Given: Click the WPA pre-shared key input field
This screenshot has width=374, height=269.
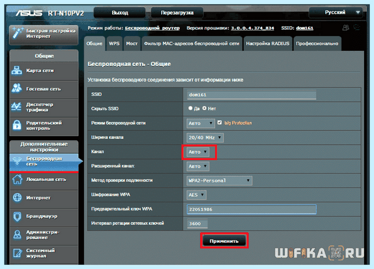Looking at the screenshot, I should coord(251,209).
